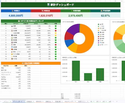Click the 貯蓄 bar in the bar chart
Screen dimensions: 125x103
pyautogui.click(x=100, y=75)
